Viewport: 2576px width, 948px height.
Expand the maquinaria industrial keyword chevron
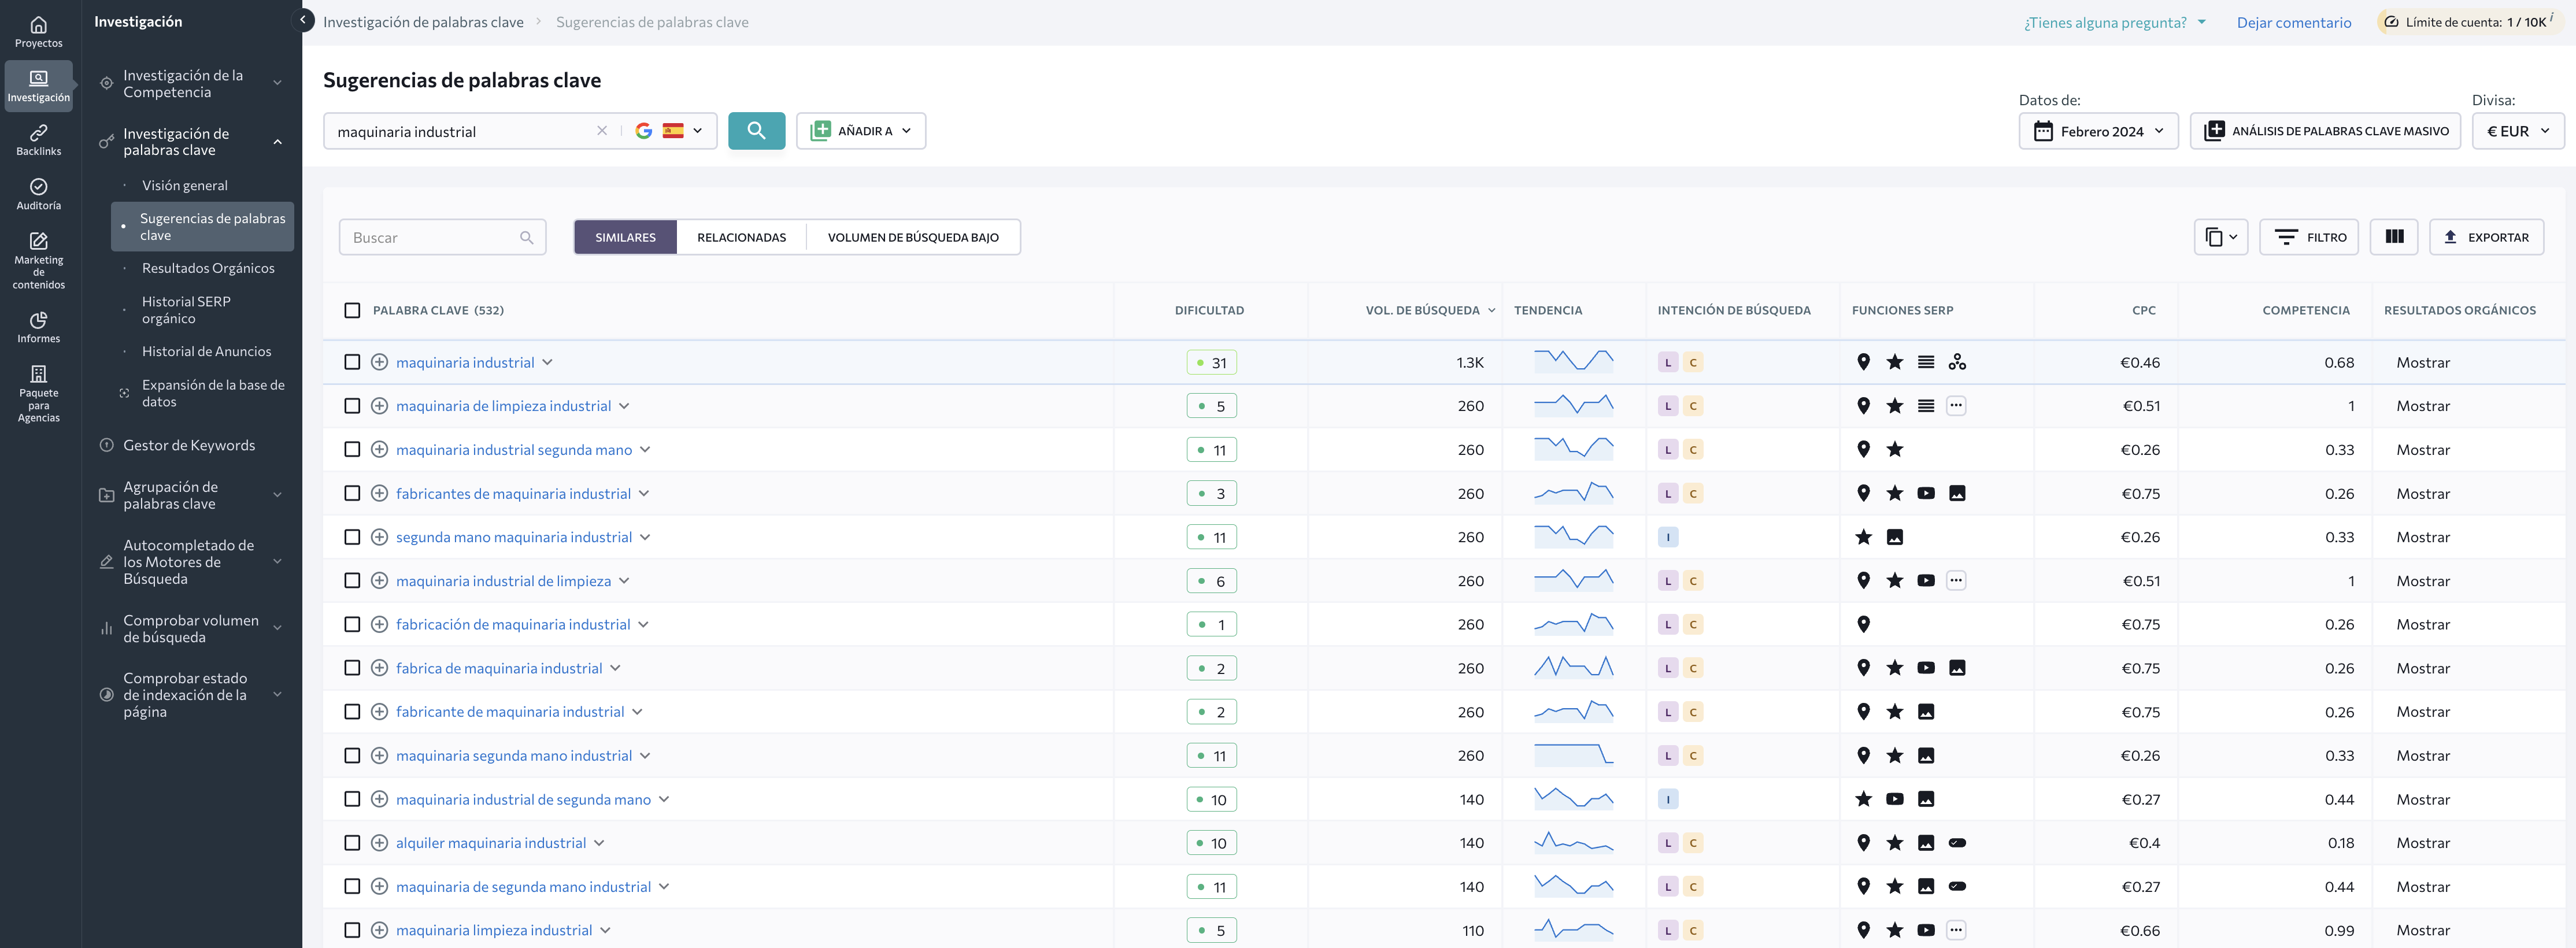pos(547,362)
